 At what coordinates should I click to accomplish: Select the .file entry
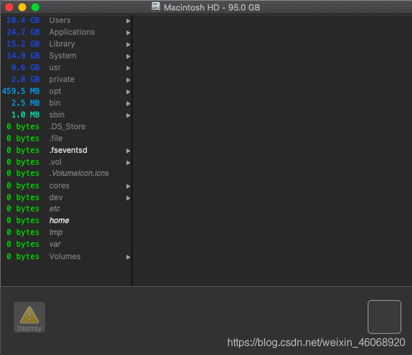(56, 138)
